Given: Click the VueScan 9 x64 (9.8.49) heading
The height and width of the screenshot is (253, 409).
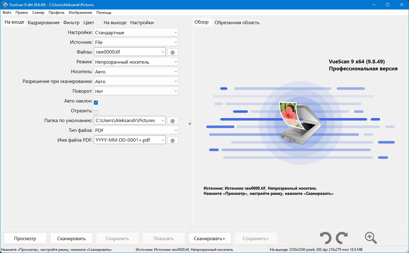Looking at the screenshot, I should coord(357,61).
